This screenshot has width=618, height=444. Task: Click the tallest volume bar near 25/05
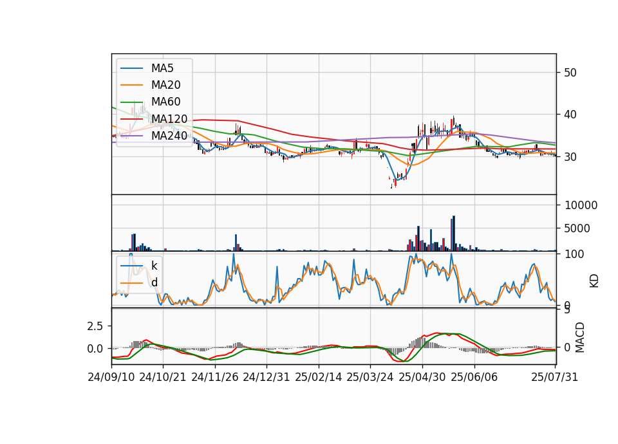coord(454,233)
